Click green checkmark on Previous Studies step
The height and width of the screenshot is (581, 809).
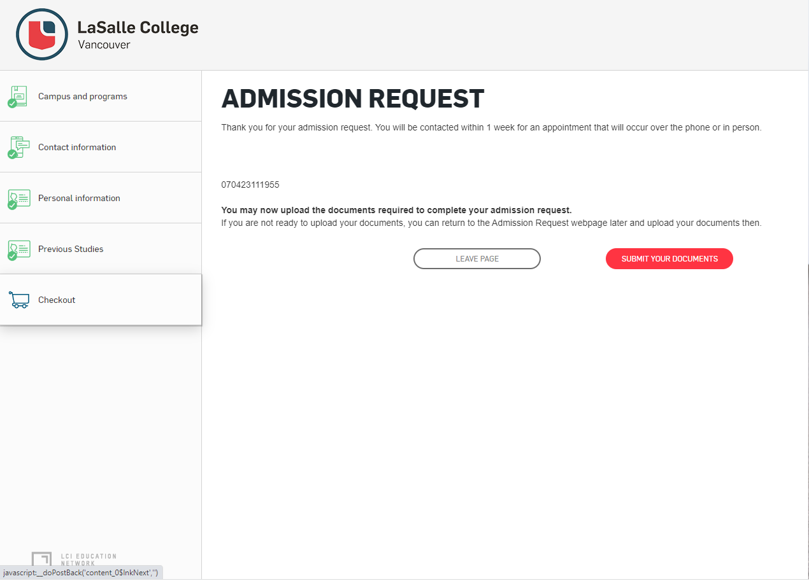coord(12,256)
